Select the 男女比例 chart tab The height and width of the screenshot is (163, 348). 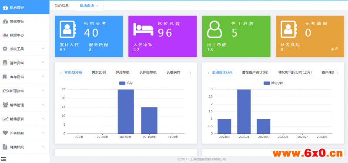coord(99,72)
